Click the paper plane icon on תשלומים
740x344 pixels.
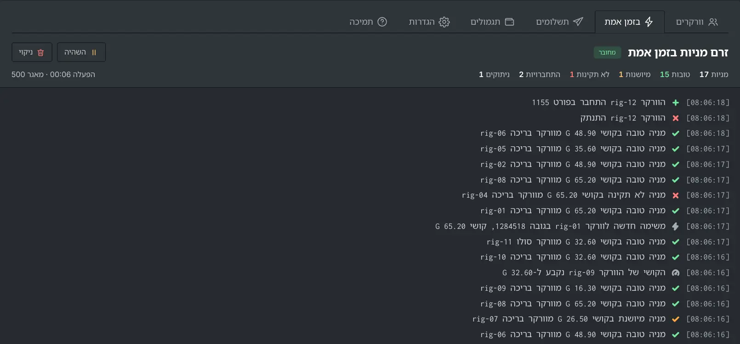coord(578,22)
